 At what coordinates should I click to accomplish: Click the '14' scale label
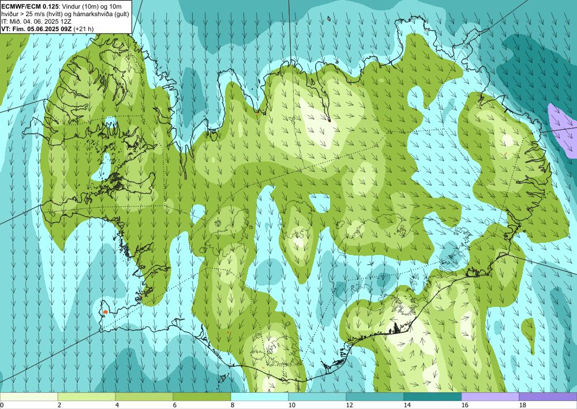point(407,405)
